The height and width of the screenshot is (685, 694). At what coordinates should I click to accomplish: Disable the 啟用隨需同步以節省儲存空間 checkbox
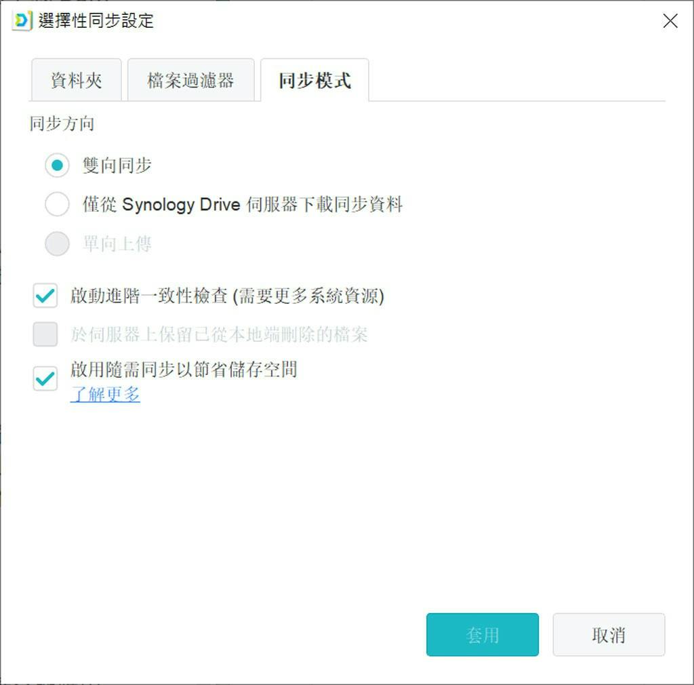pyautogui.click(x=45, y=379)
